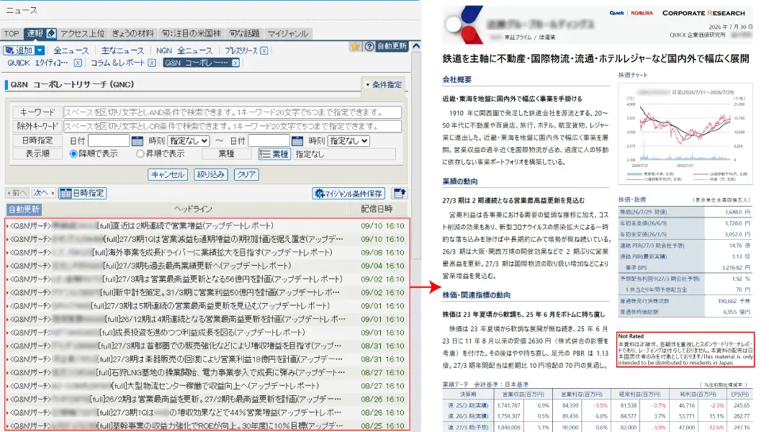Close the QUICK エクイティコ… tab with X
Image resolution: width=769 pixels, height=432 pixels.
[78, 63]
